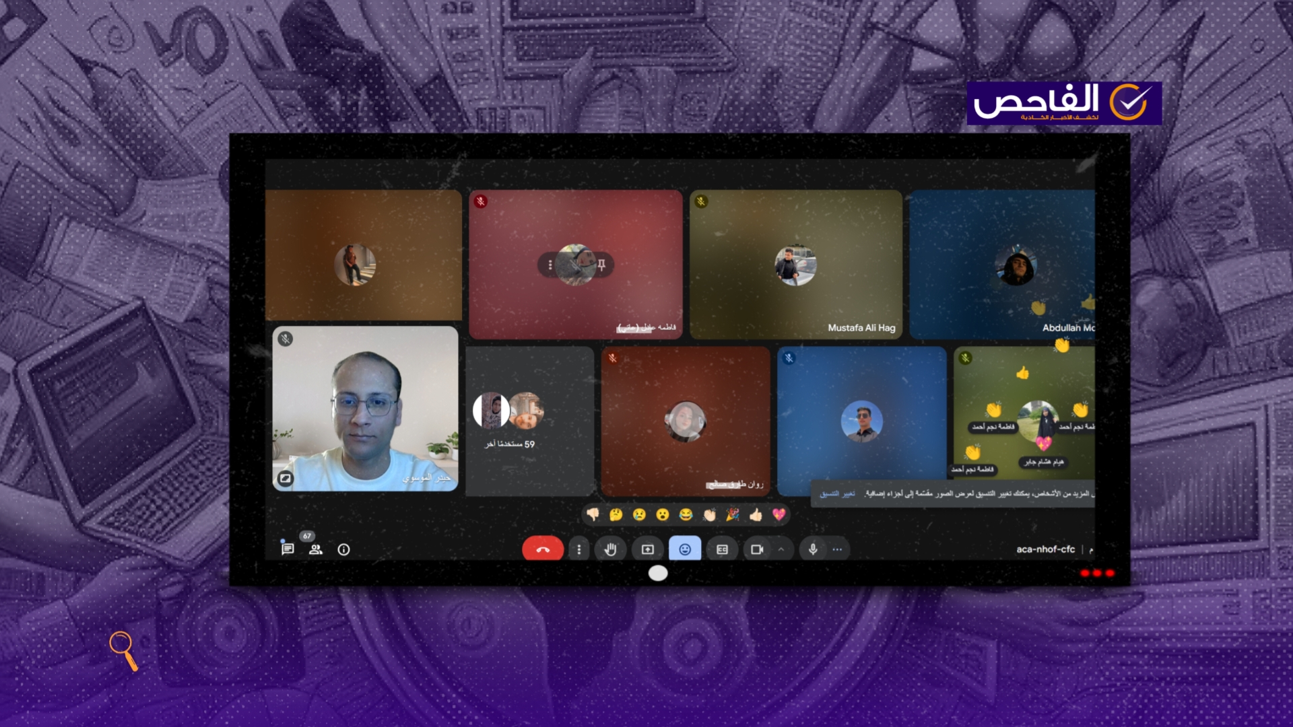Open meeting details info icon

[343, 549]
